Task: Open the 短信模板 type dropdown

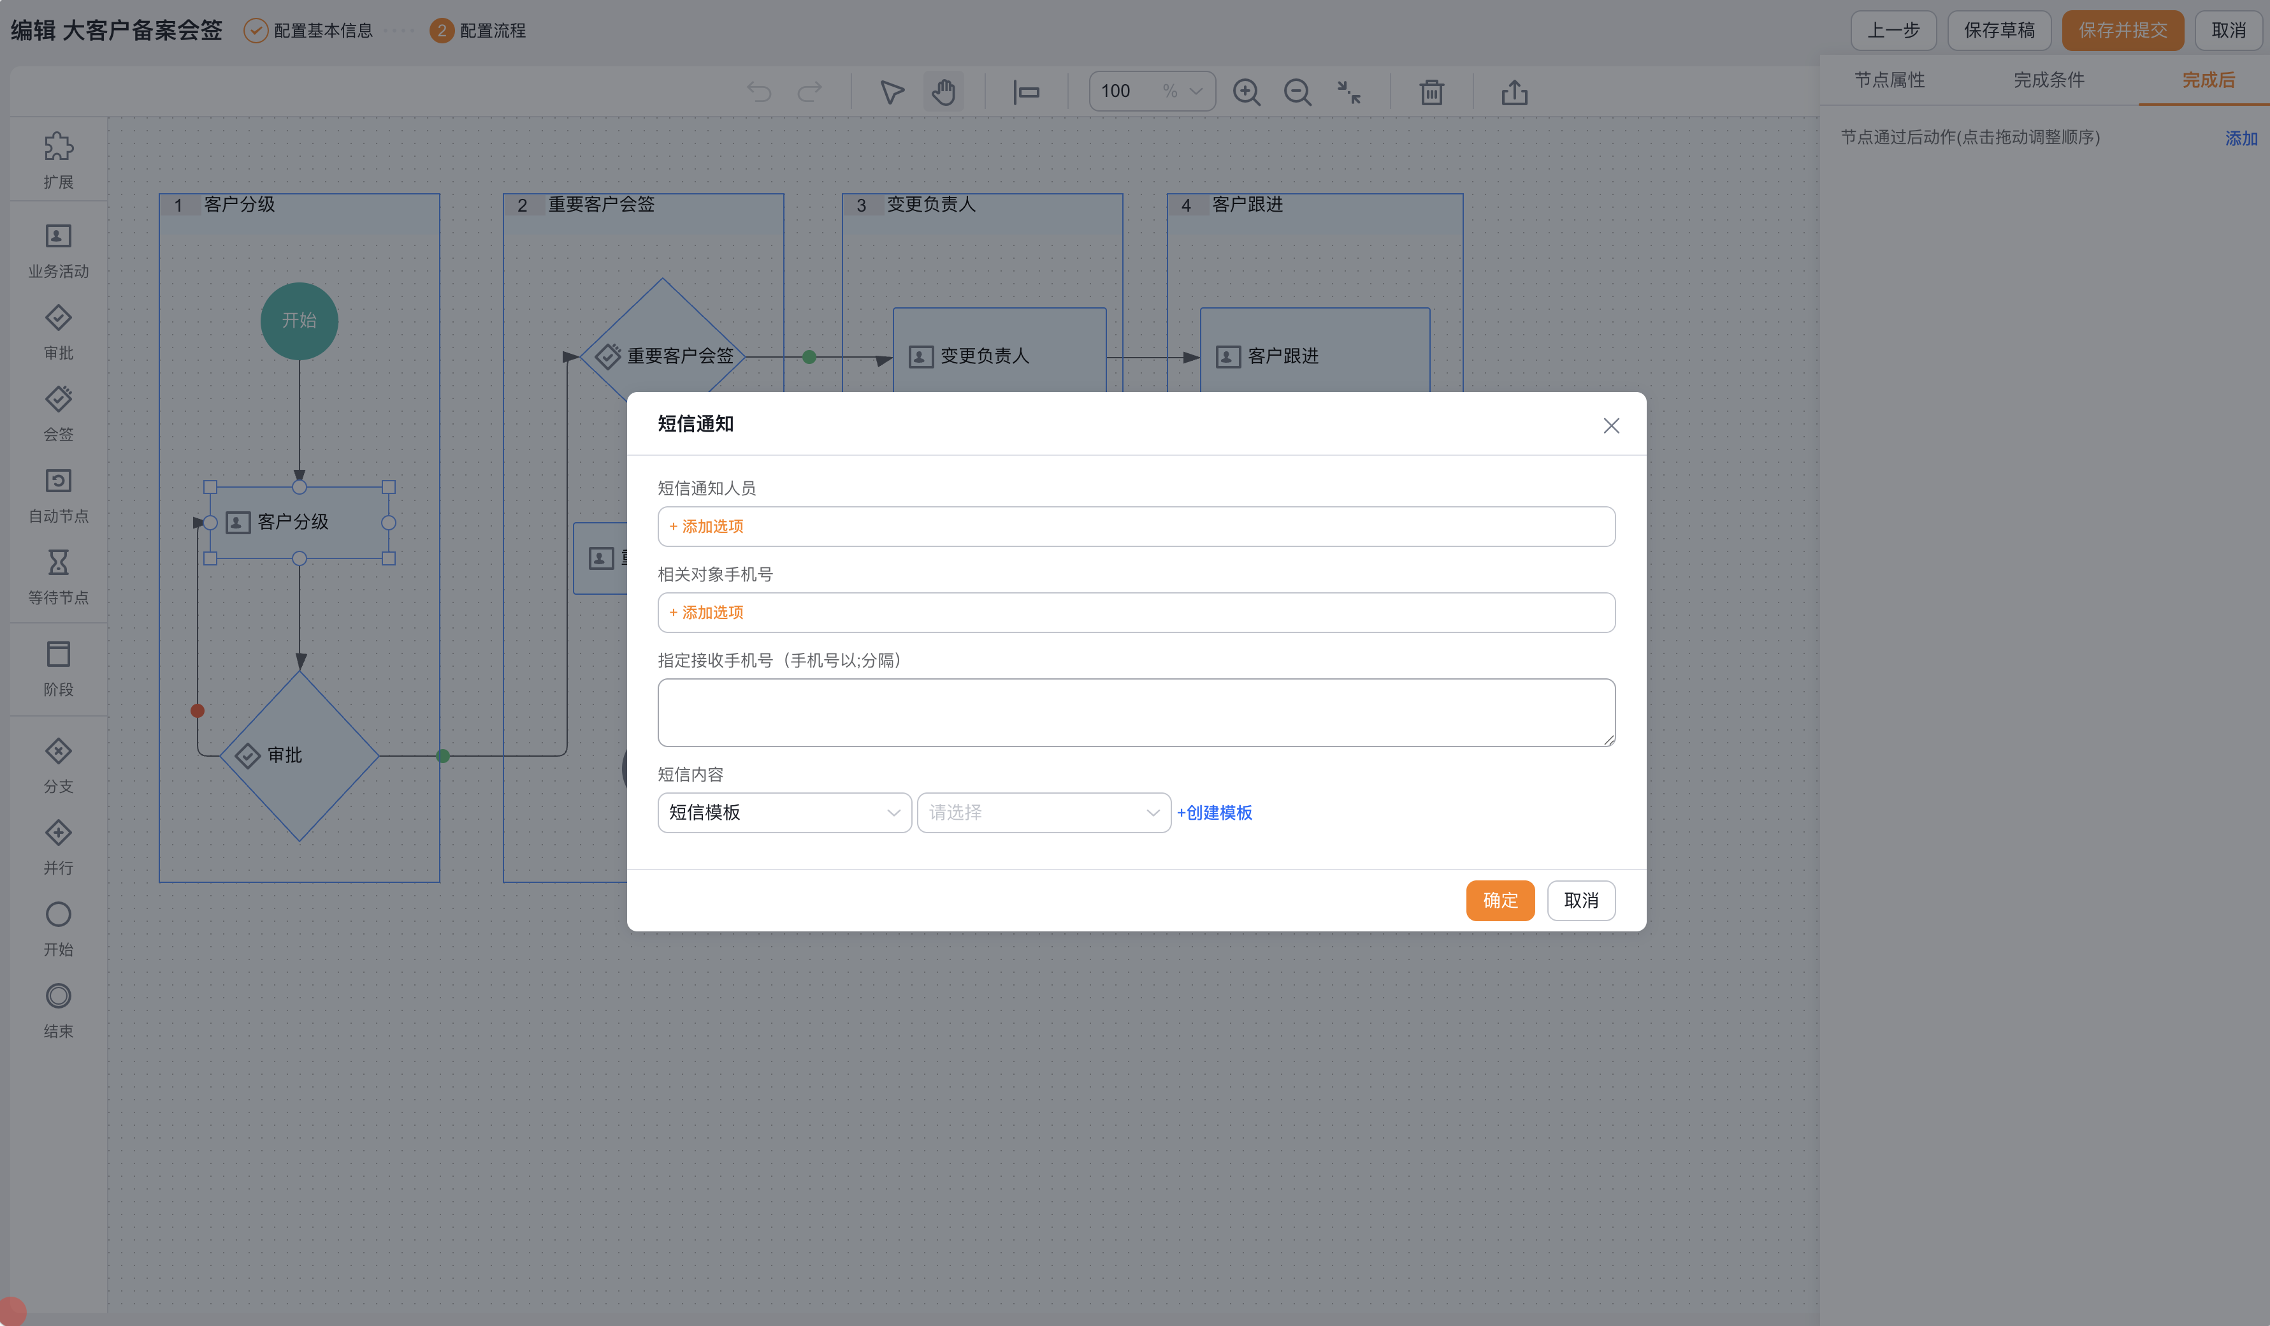Action: [784, 813]
